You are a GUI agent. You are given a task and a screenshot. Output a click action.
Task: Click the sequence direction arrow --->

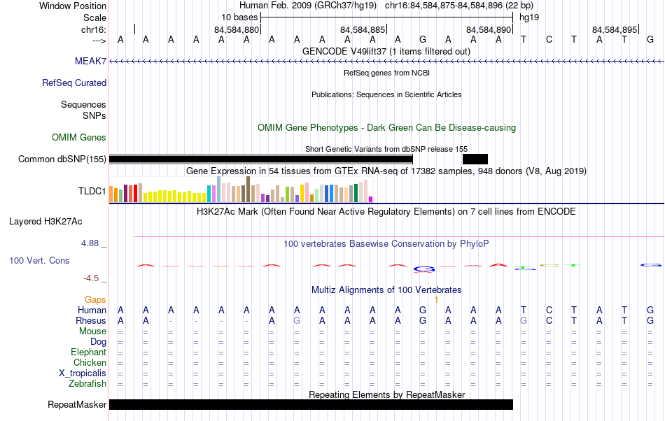tap(99, 41)
